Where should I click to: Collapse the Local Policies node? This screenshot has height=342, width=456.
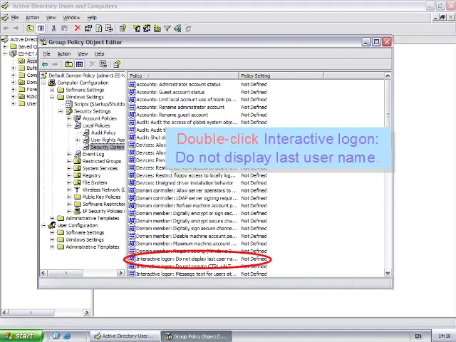pos(69,125)
